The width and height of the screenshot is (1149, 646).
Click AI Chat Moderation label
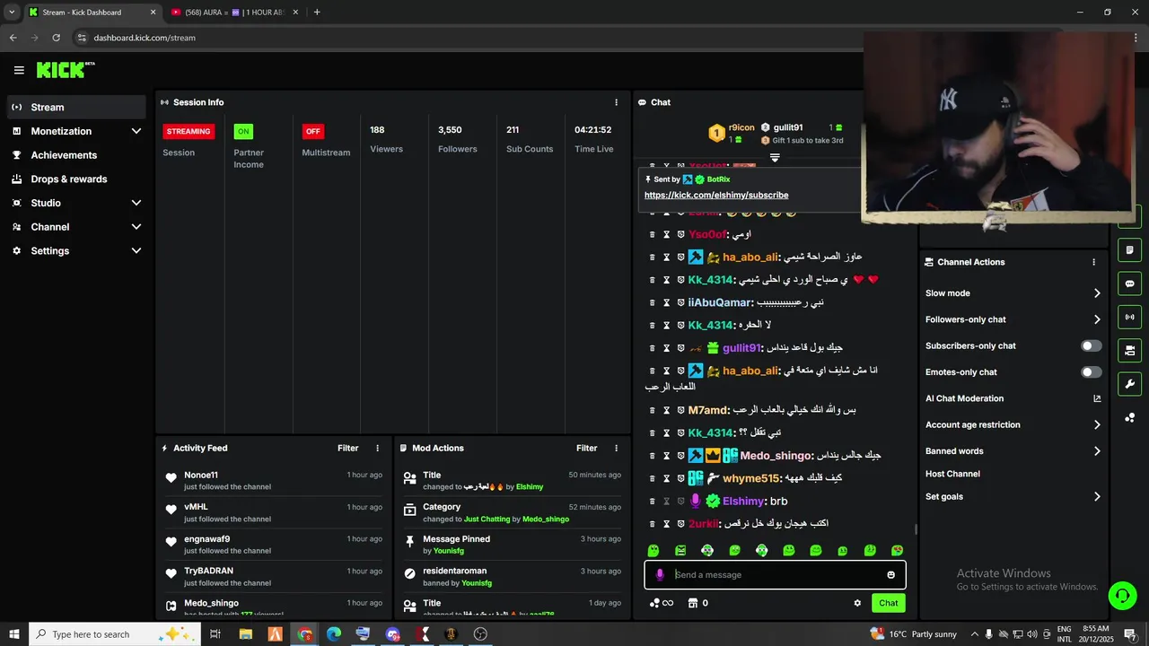click(964, 398)
